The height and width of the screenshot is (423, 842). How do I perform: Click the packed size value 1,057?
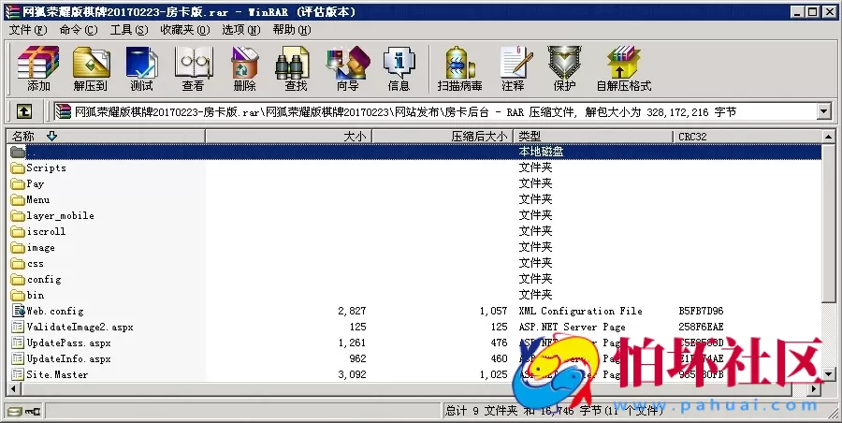[493, 312]
